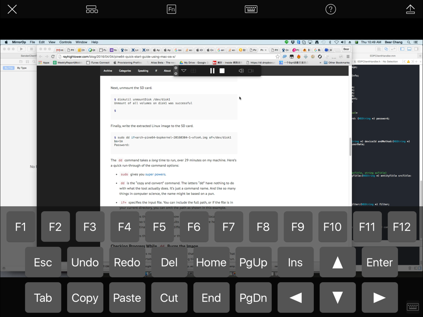This screenshot has width=423, height=317.
Task: Open the iTunes Connect bookmark
Action: [98, 63]
